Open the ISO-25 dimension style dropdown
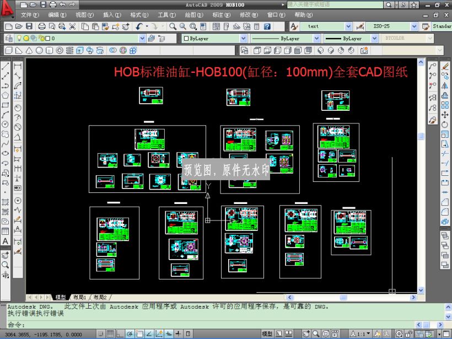Screen dimensions: 452x339 [414, 26]
